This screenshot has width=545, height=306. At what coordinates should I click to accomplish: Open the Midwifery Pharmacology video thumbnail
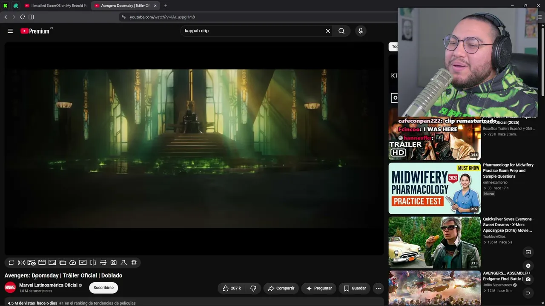(434, 188)
